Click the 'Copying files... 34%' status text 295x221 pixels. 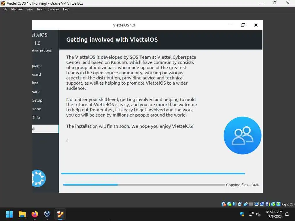(242, 185)
